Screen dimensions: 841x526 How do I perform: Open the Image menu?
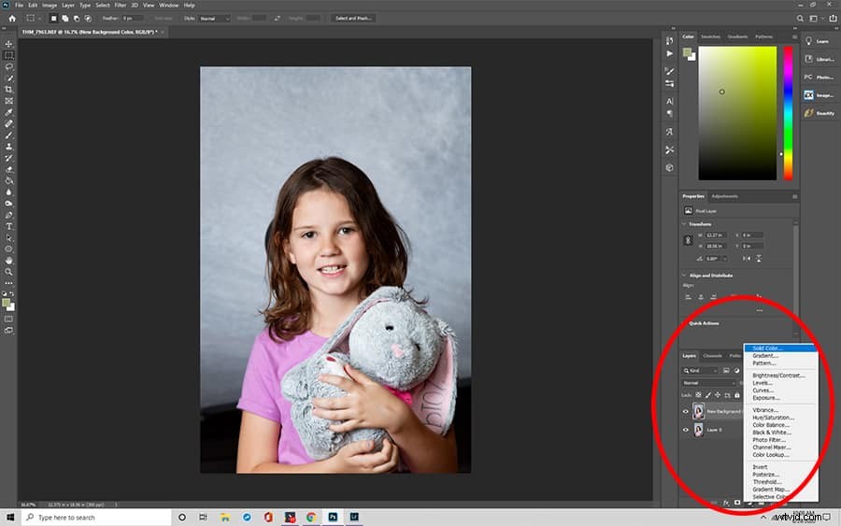[x=50, y=5]
